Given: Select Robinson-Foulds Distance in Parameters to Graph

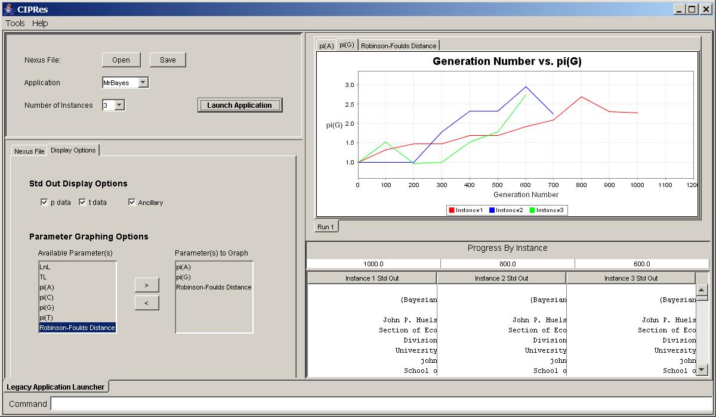Looking at the screenshot, I should (x=214, y=287).
